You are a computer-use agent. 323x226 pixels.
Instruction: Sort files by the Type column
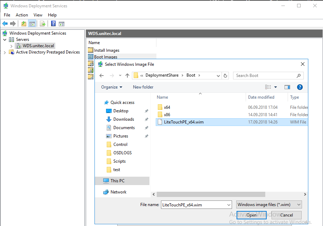[x=295, y=97]
